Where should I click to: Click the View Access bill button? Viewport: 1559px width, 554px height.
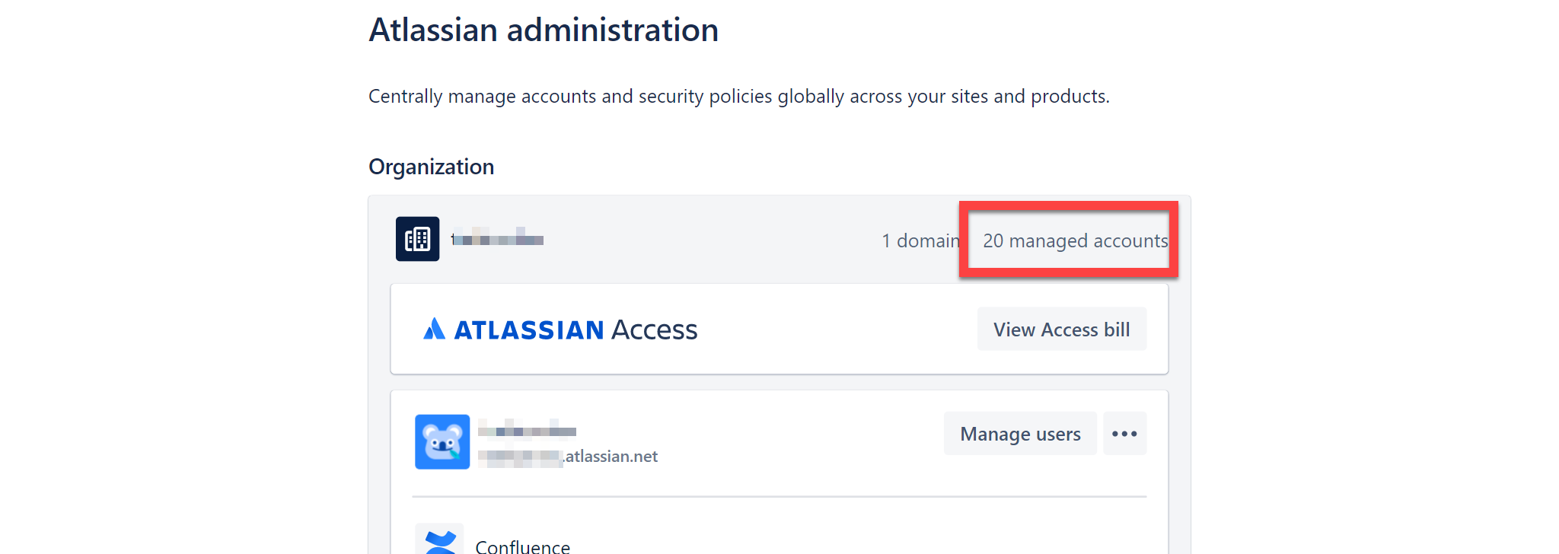[1062, 330]
